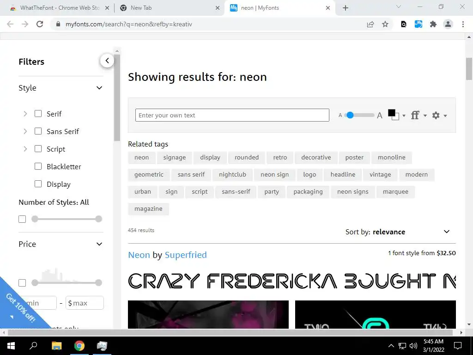Enable the Number of Styles checkbox
473x355 pixels.
click(22, 219)
